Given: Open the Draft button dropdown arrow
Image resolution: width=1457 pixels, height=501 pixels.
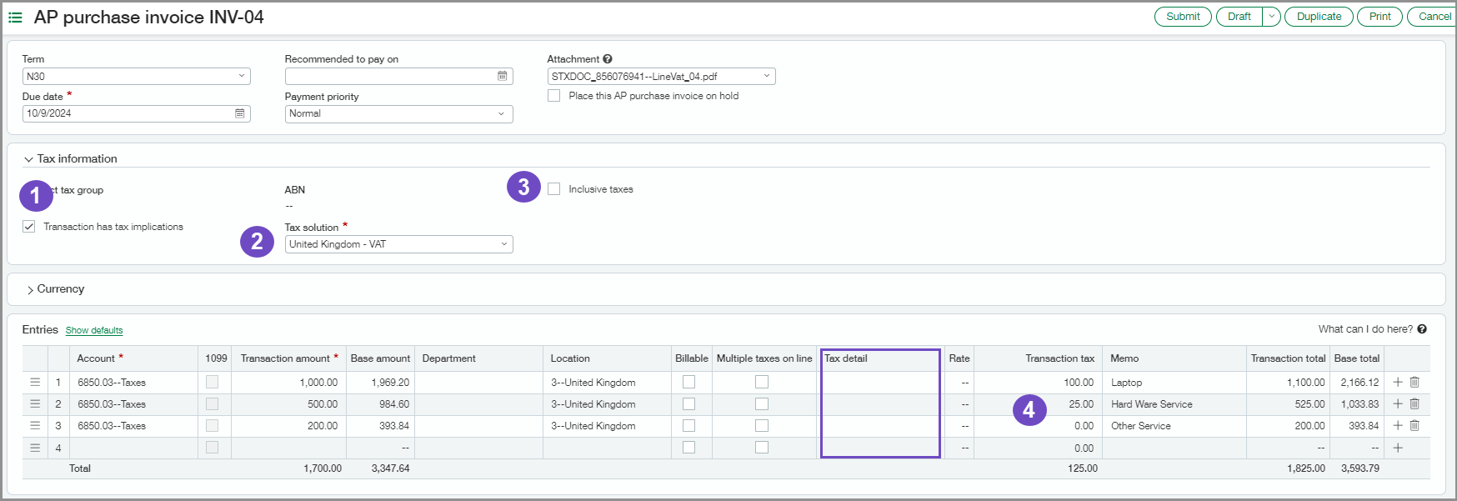Looking at the screenshot, I should click(x=1271, y=17).
